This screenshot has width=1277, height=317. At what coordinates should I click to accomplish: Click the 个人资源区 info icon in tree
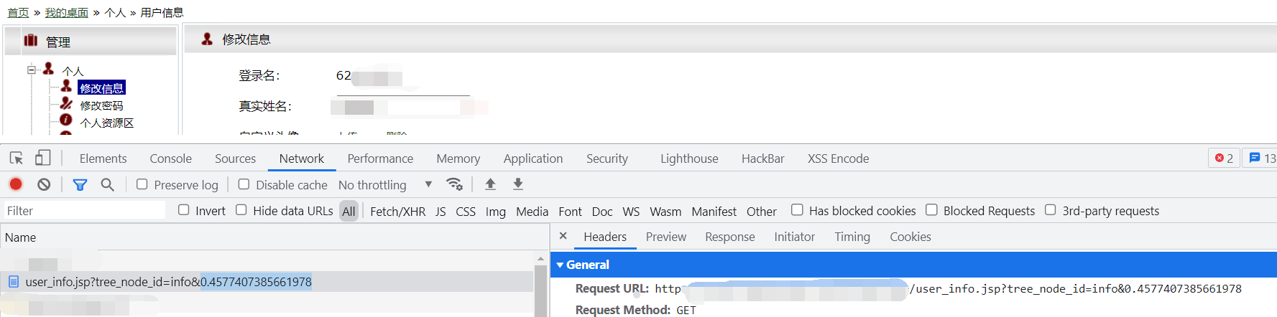66,120
